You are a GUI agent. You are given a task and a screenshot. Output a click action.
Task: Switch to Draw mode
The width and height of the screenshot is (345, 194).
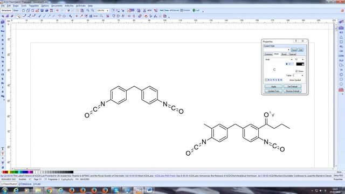(16, 10)
